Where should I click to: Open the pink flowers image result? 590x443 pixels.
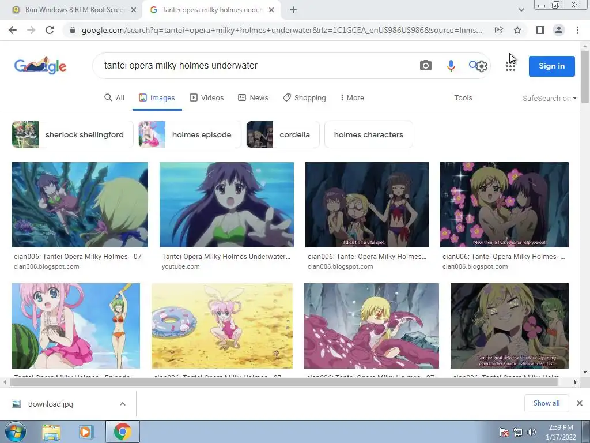504,205
